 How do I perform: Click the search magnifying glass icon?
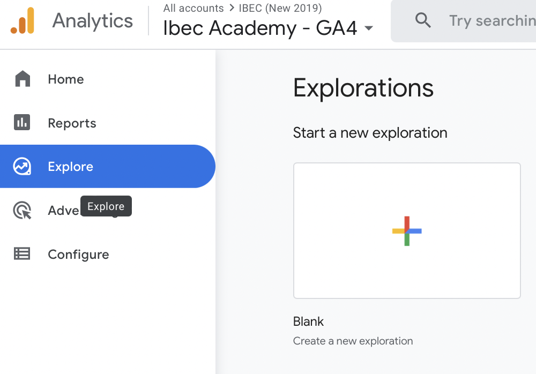[423, 21]
